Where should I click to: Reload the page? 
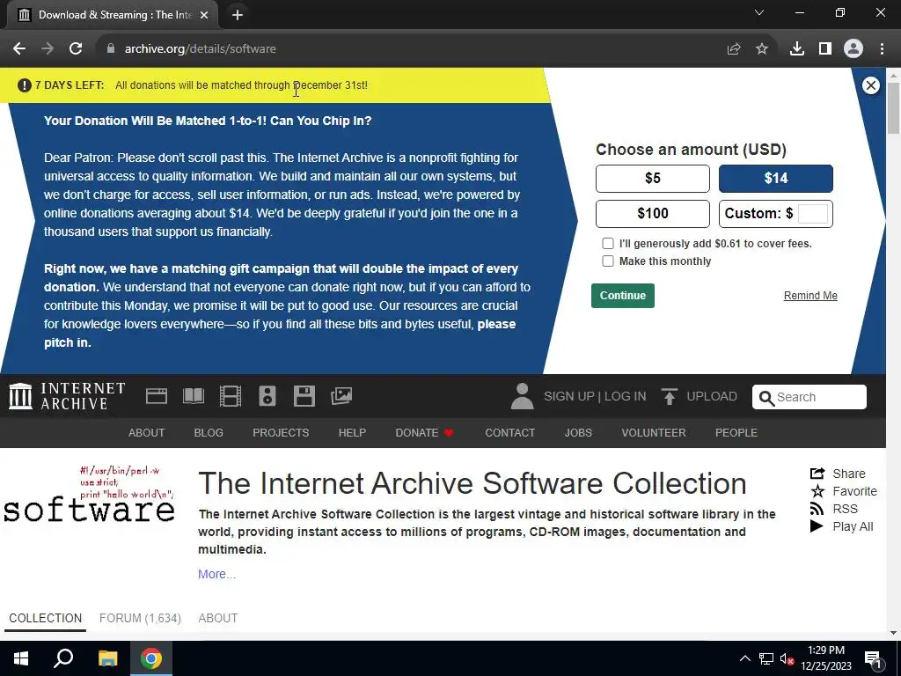coord(76,49)
